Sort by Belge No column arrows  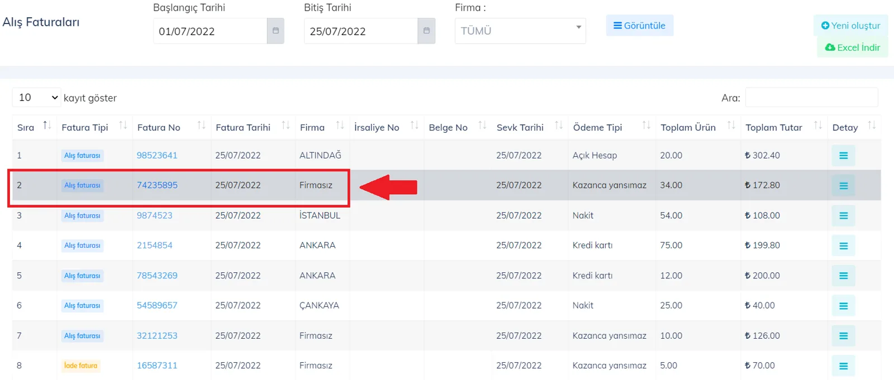(482, 126)
